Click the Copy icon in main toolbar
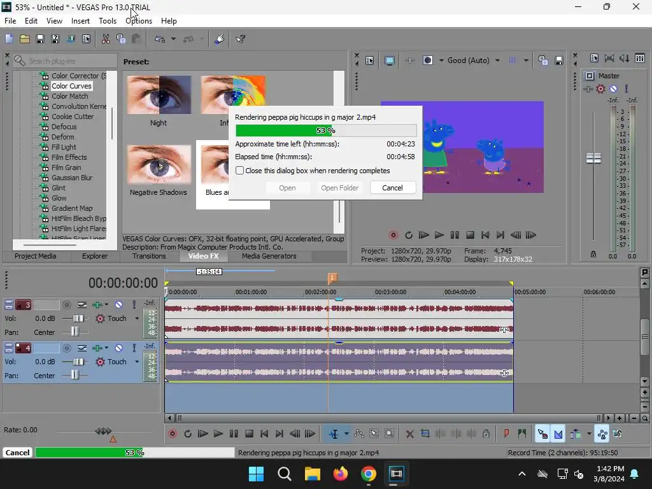The image size is (652, 489). pos(121,39)
